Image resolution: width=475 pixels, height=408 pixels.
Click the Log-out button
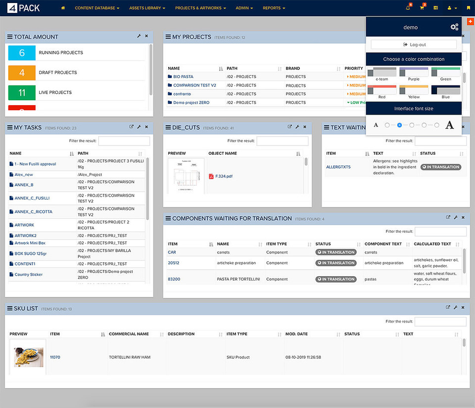click(x=414, y=44)
